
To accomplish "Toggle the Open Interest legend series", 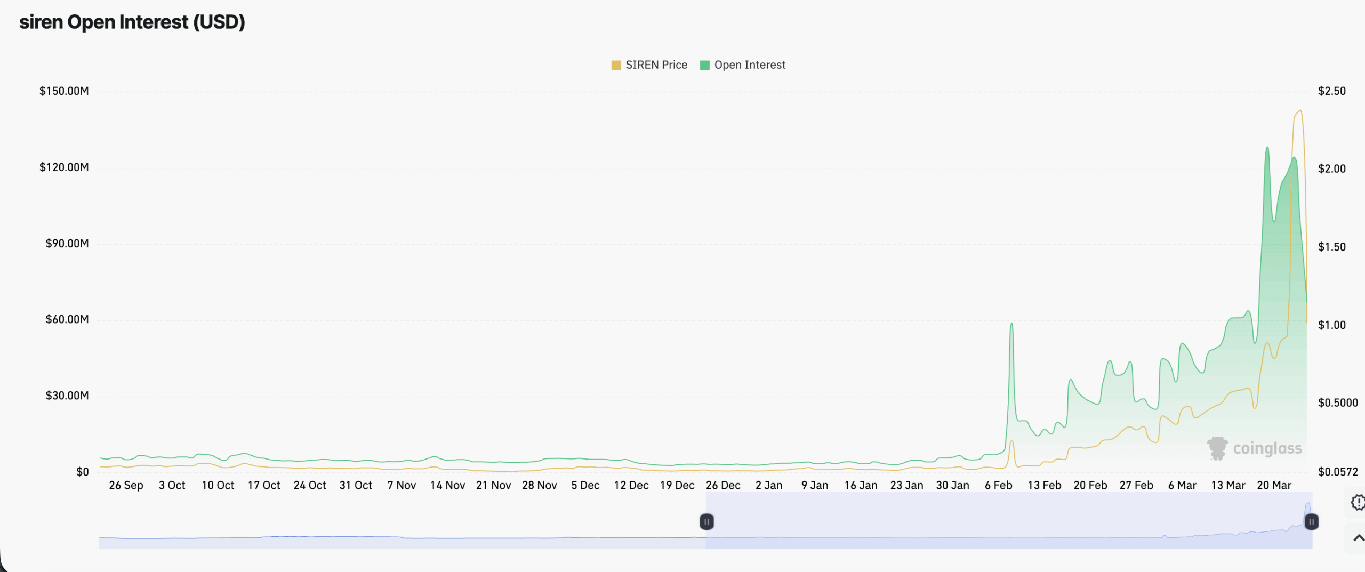I will (x=742, y=65).
